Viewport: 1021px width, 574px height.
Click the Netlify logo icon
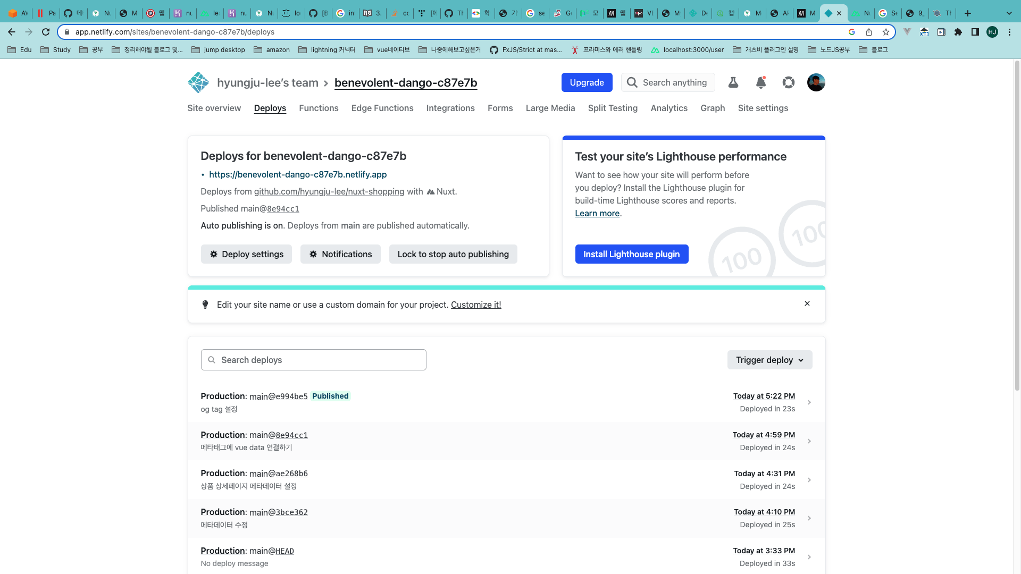(198, 82)
